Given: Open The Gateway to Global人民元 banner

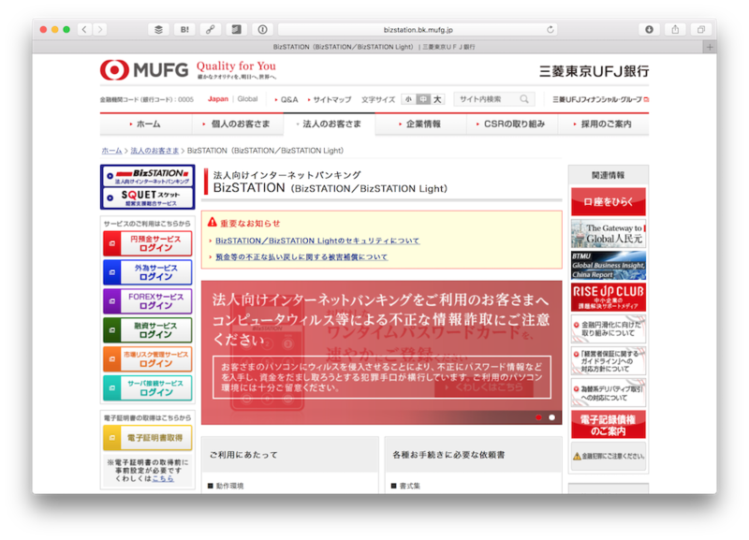Looking at the screenshot, I should (x=608, y=233).
